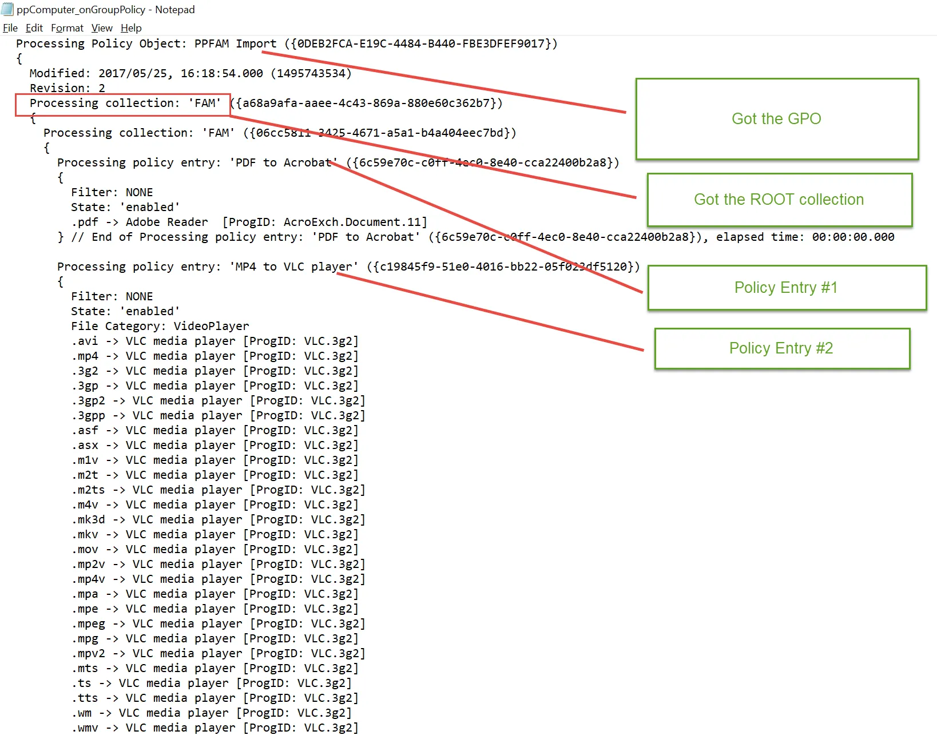This screenshot has height=735, width=937.
Task: Click the 'PDF to Acrobat' policy entry line
Action: (x=229, y=162)
